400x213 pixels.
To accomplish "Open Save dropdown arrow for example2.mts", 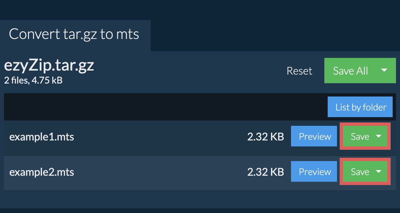I will (379, 171).
